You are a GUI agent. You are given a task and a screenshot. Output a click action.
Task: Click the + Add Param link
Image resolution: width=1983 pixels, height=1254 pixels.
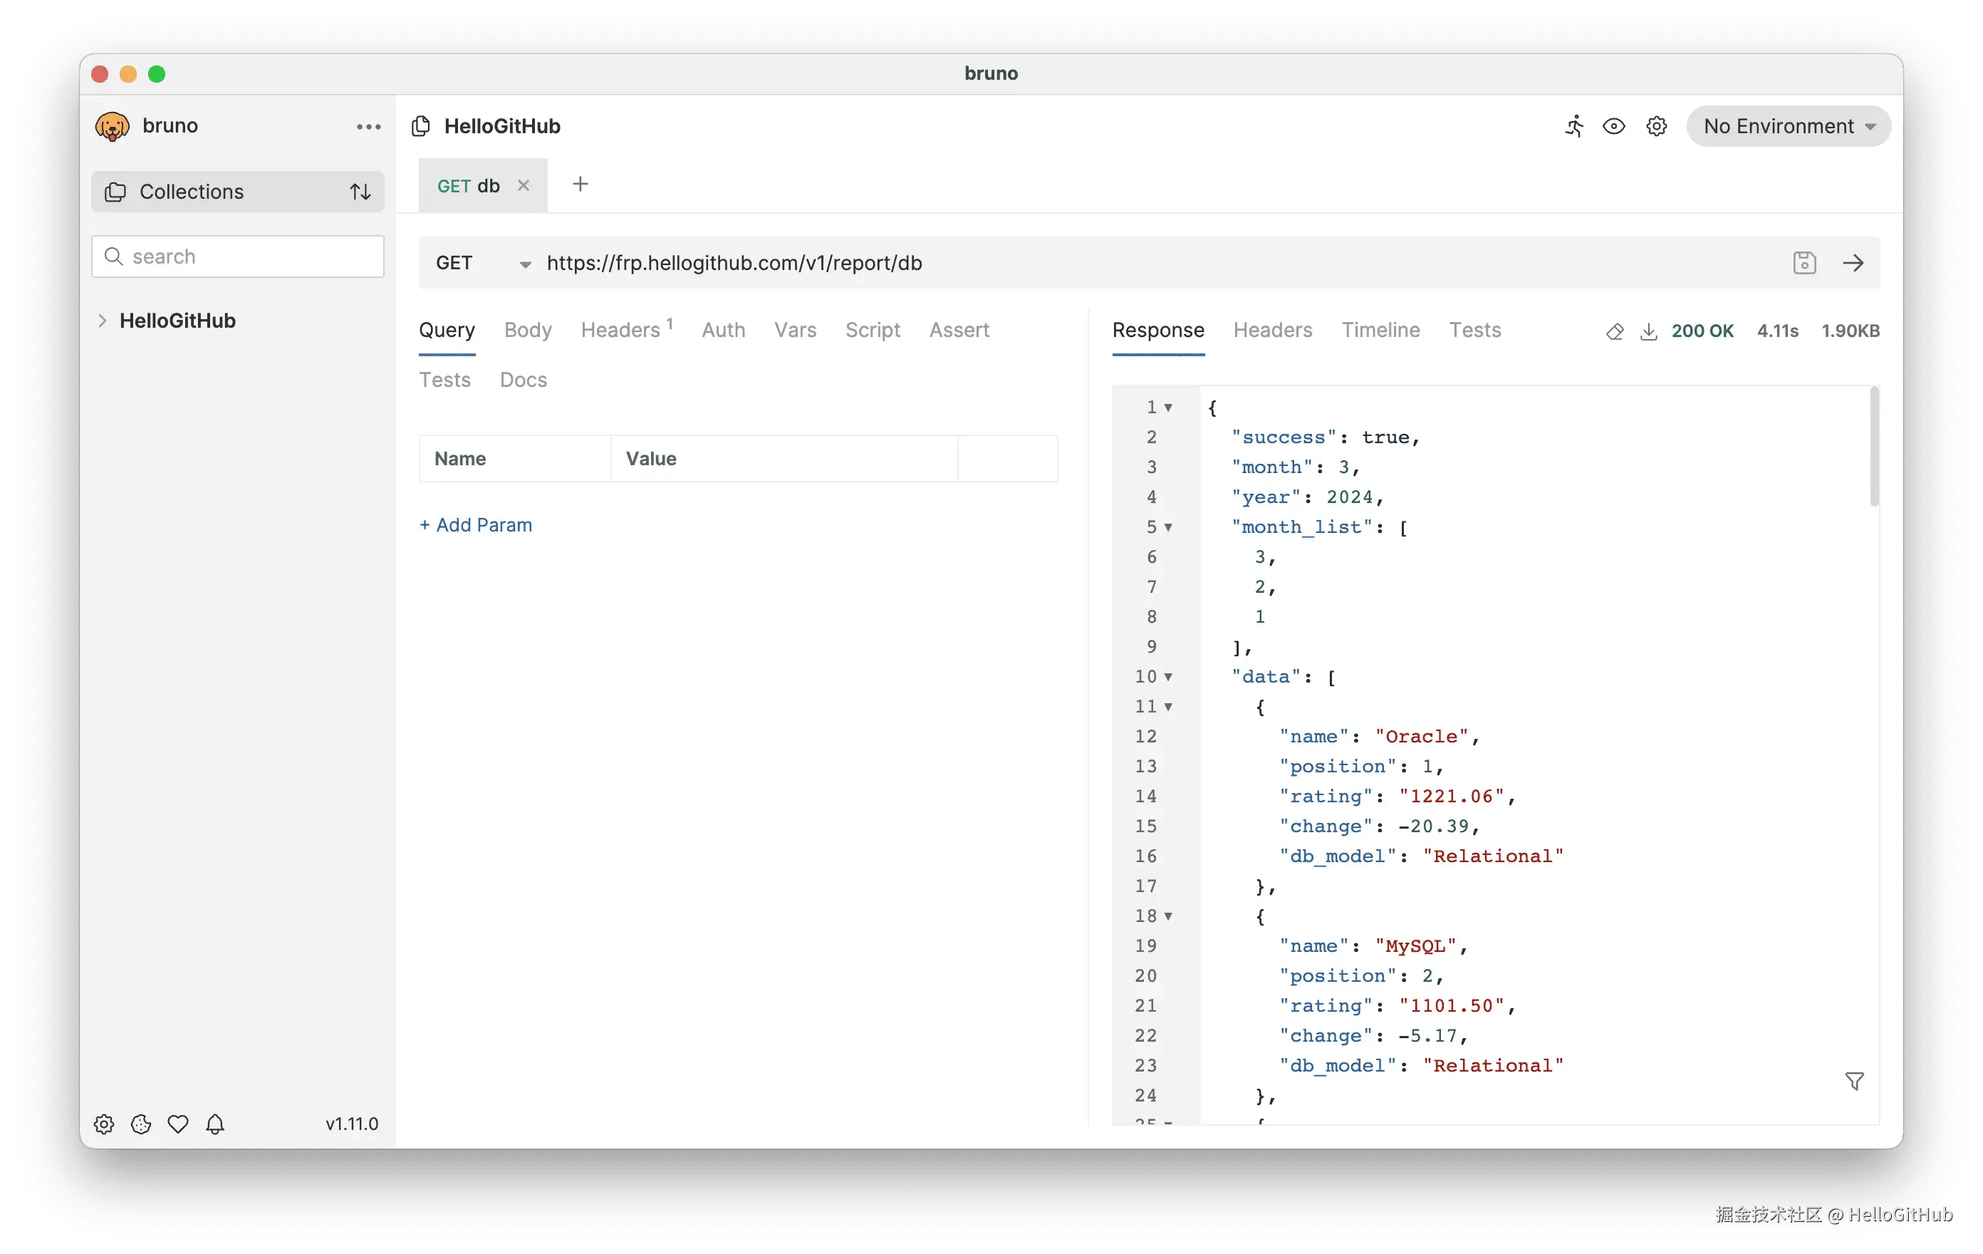475,525
